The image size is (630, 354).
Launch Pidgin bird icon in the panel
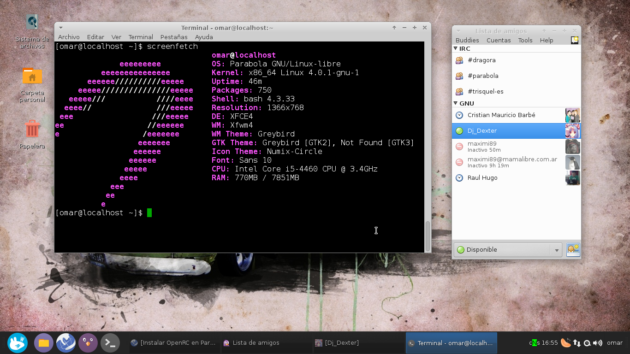coord(88,343)
